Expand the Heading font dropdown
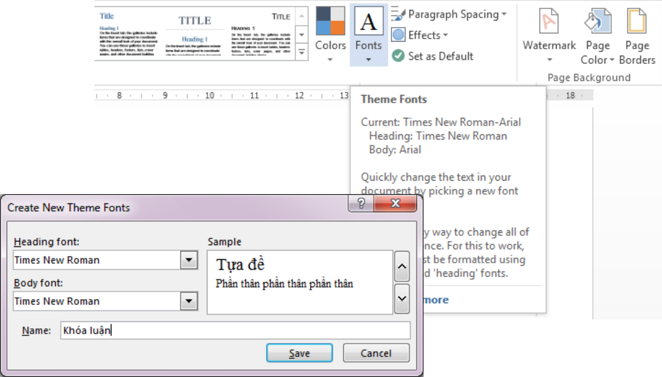 pos(189,260)
